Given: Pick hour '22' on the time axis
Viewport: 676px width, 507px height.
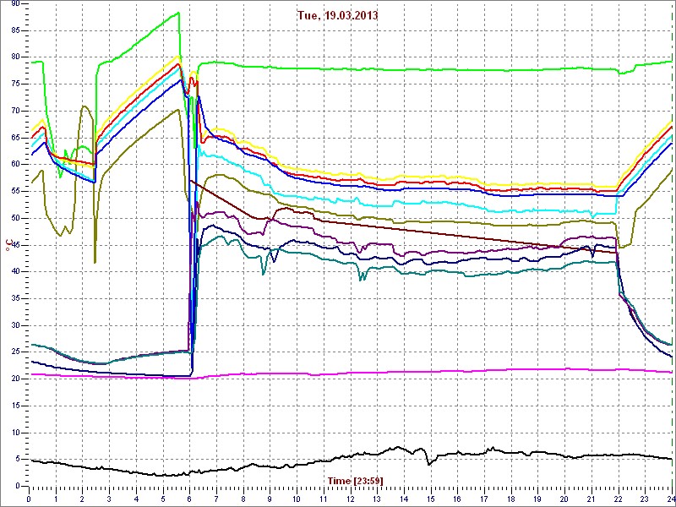Looking at the screenshot, I should (x=618, y=499).
